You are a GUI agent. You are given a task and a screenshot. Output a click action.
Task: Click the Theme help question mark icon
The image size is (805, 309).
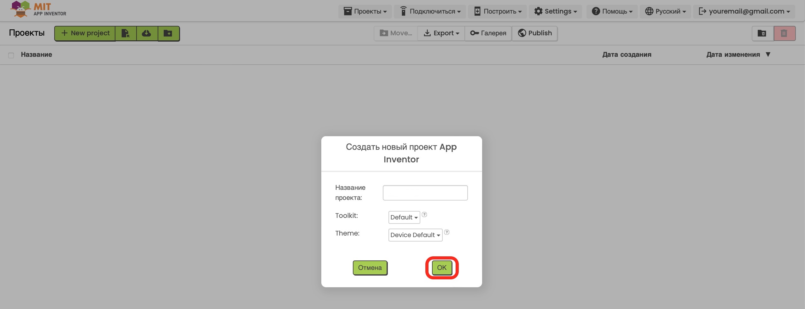point(446,232)
